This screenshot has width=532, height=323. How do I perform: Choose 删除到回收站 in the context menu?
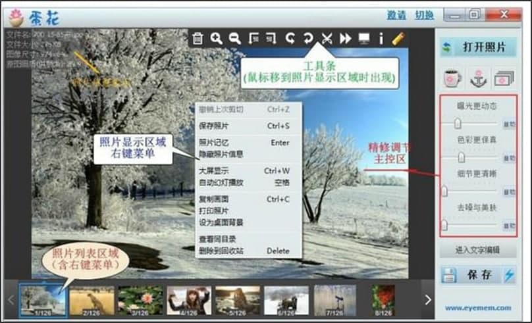[244, 251]
